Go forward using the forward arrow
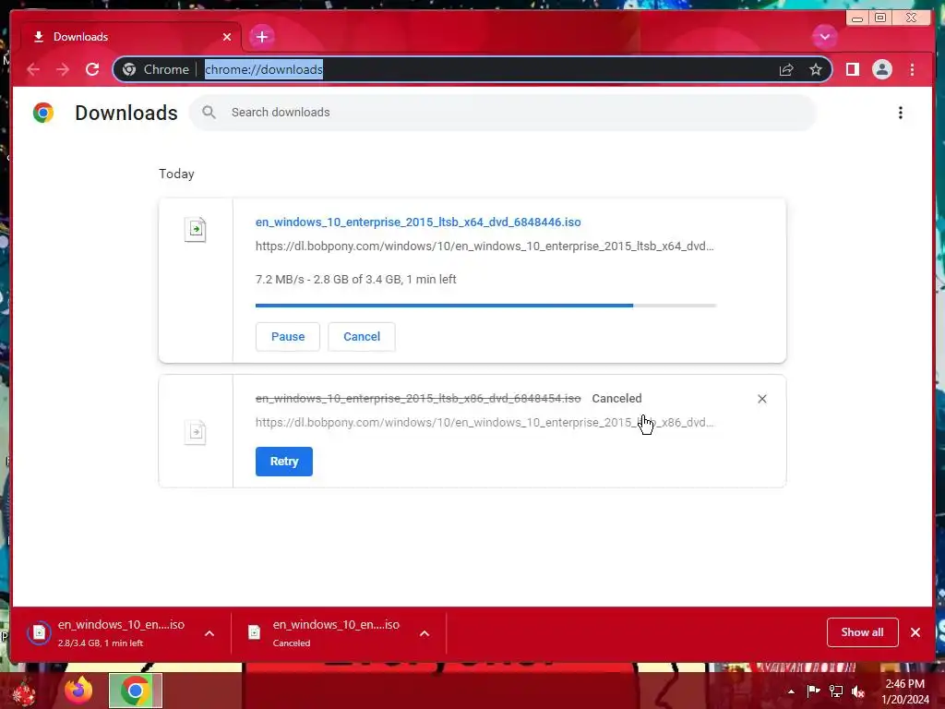The image size is (945, 709). click(x=63, y=70)
